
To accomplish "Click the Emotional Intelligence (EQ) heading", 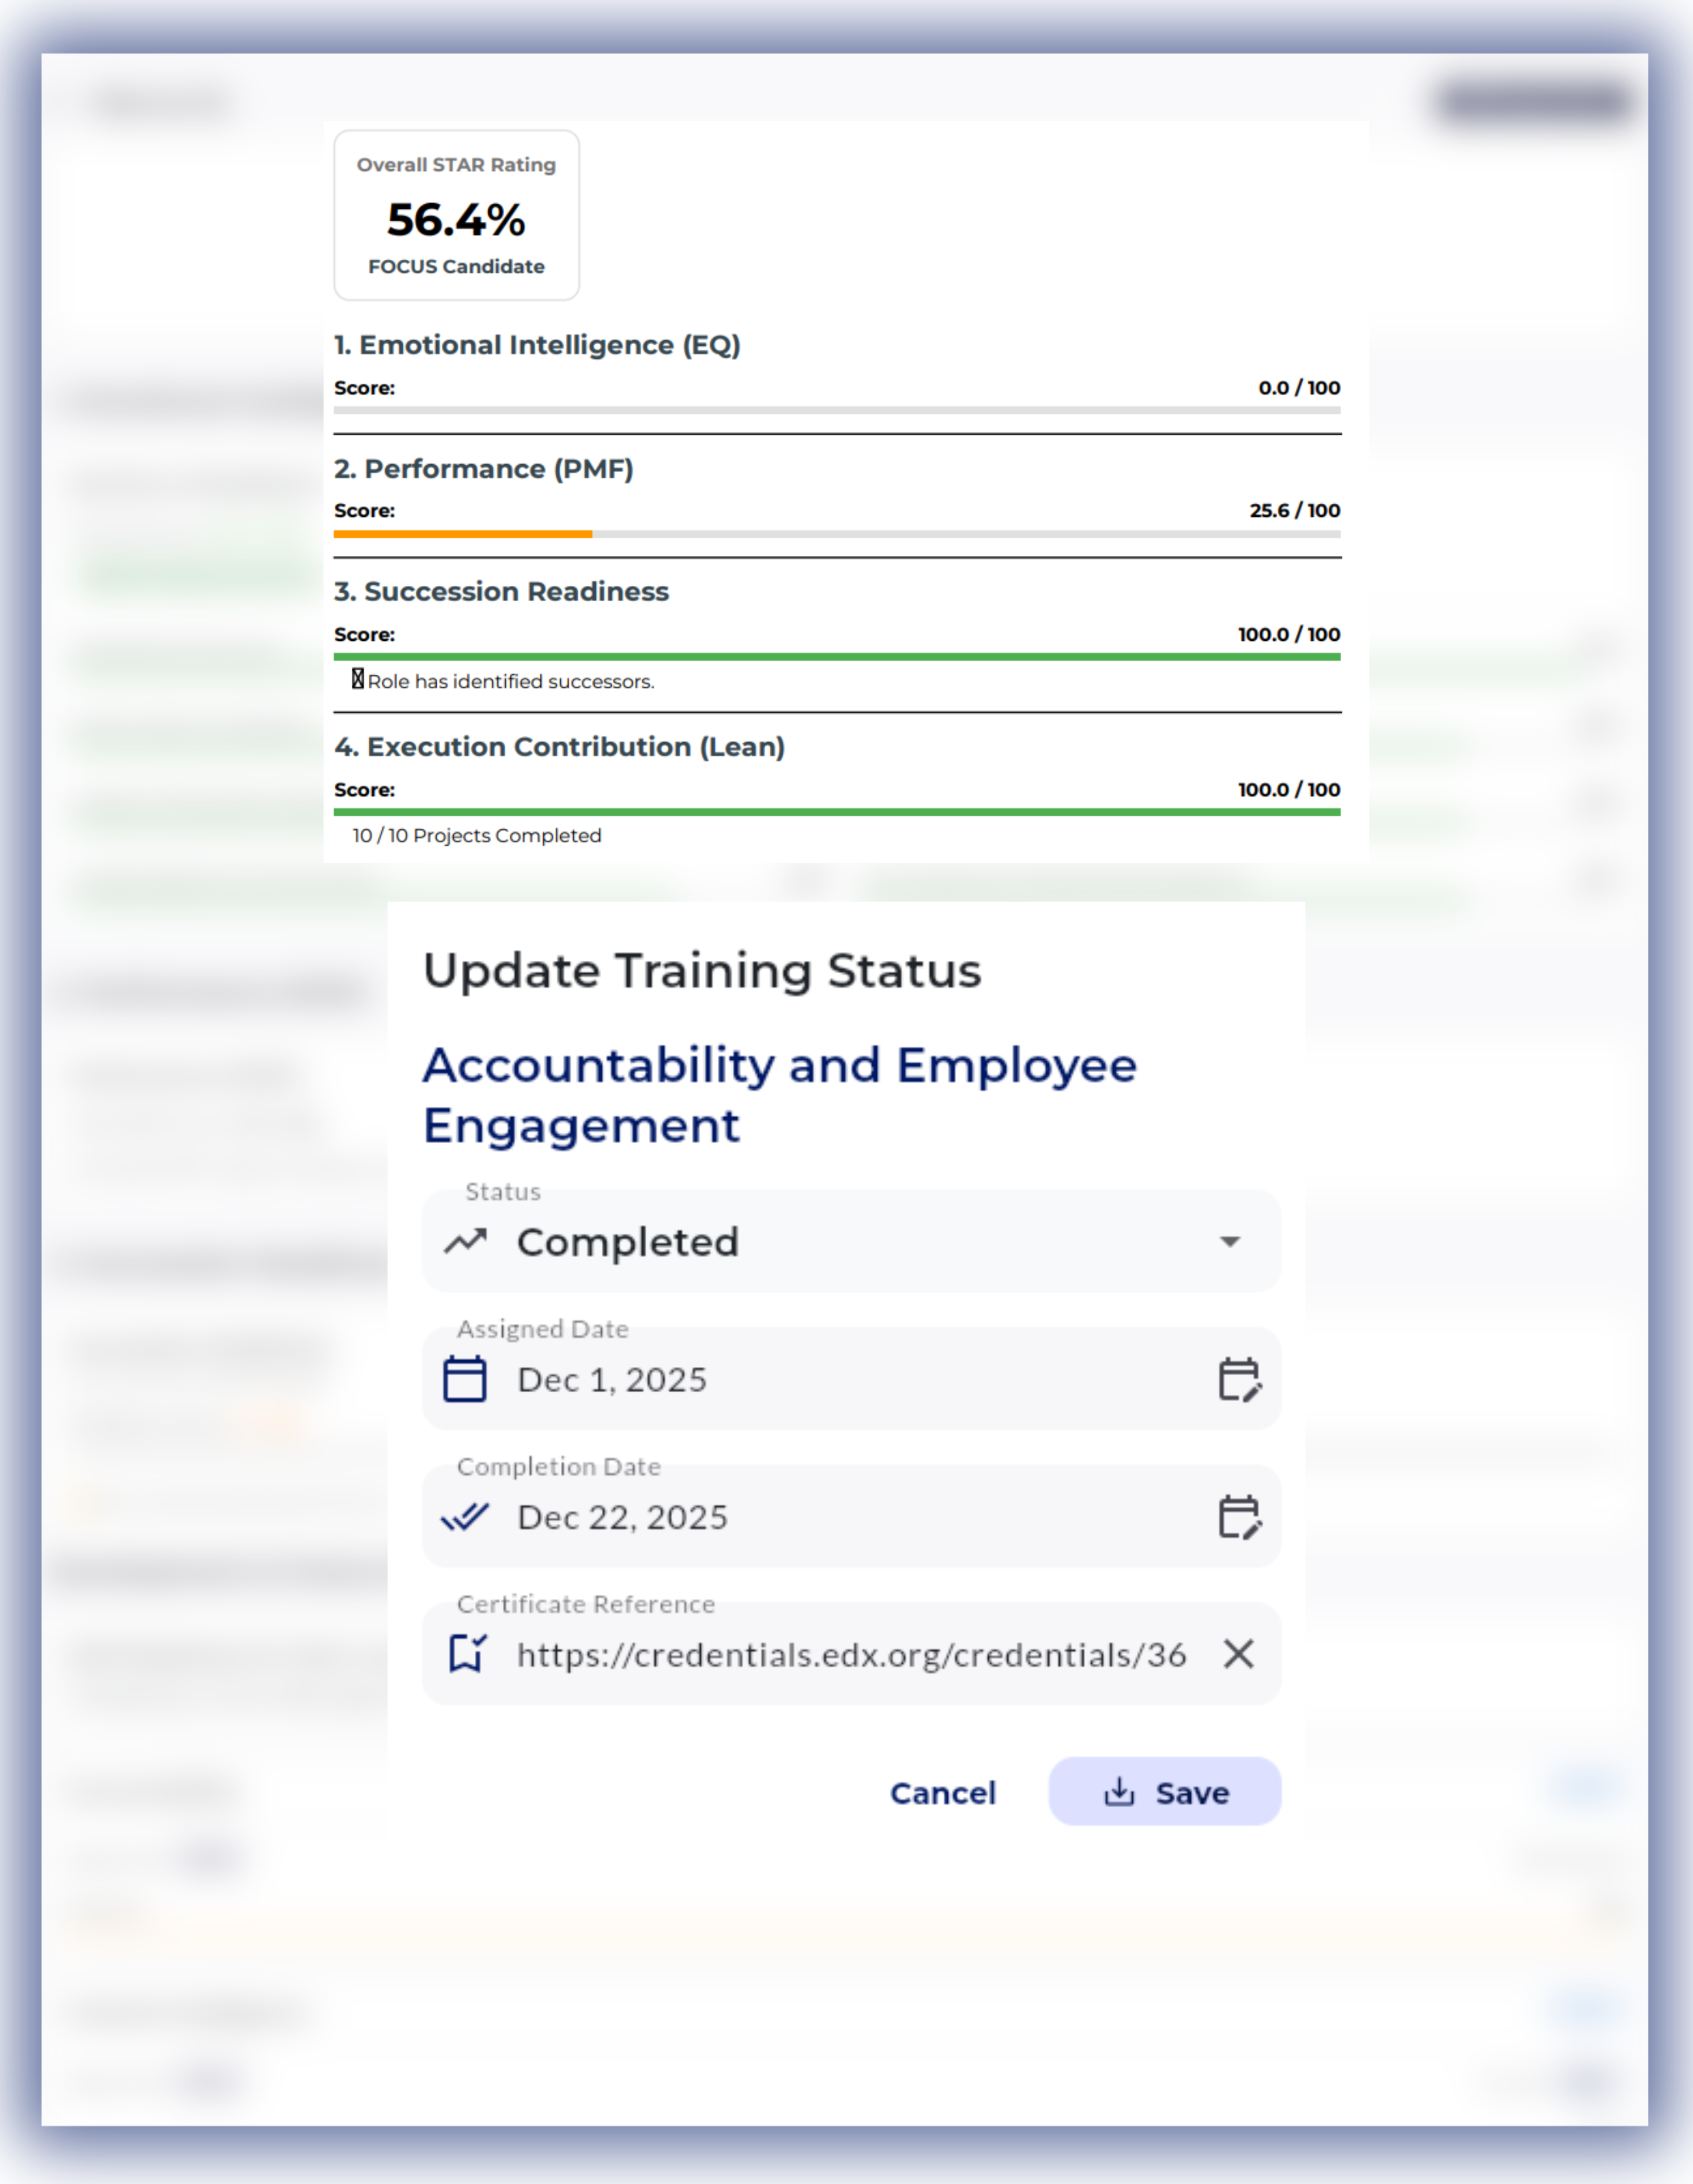I will tap(537, 345).
